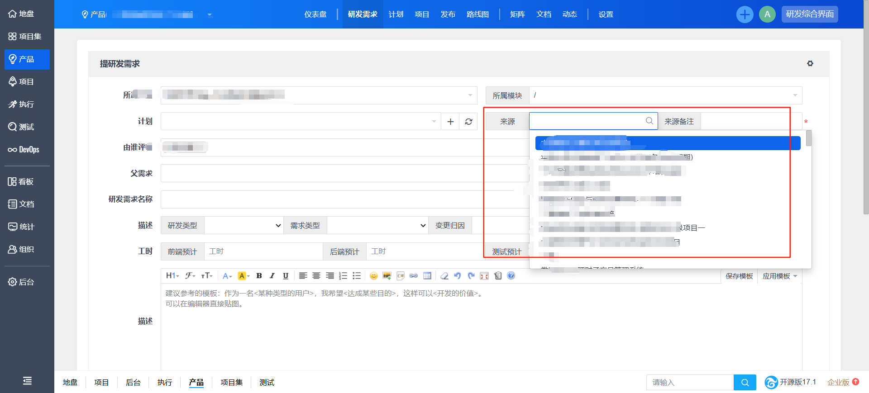Open 项目集 in the bottom bar
Screen dimensions: 869x393
[232, 383]
